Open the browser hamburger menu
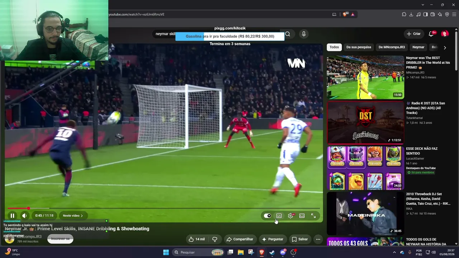 (x=454, y=14)
